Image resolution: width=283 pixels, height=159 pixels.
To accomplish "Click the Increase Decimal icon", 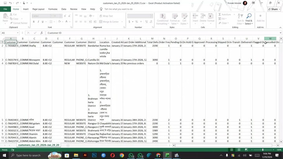I will click(x=146, y=22).
